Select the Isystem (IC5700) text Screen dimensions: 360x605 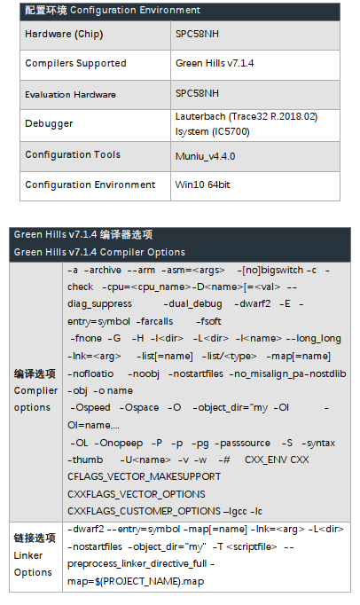[212, 131]
